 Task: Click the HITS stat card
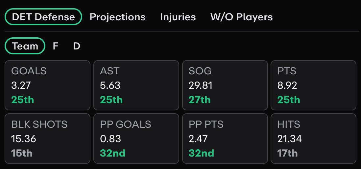(x=314, y=139)
